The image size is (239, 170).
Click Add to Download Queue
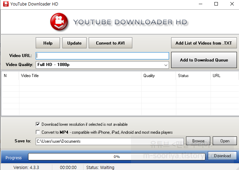tap(204, 60)
